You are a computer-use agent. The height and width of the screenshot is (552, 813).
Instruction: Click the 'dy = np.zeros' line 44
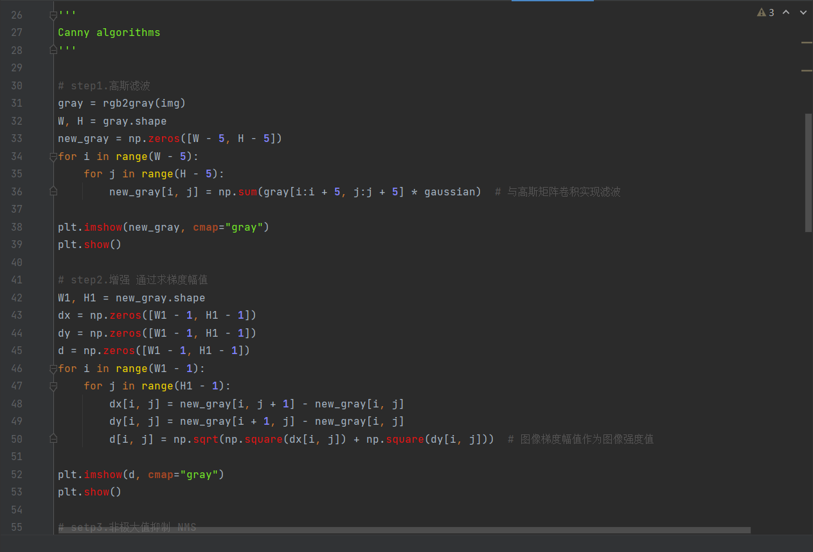point(157,333)
